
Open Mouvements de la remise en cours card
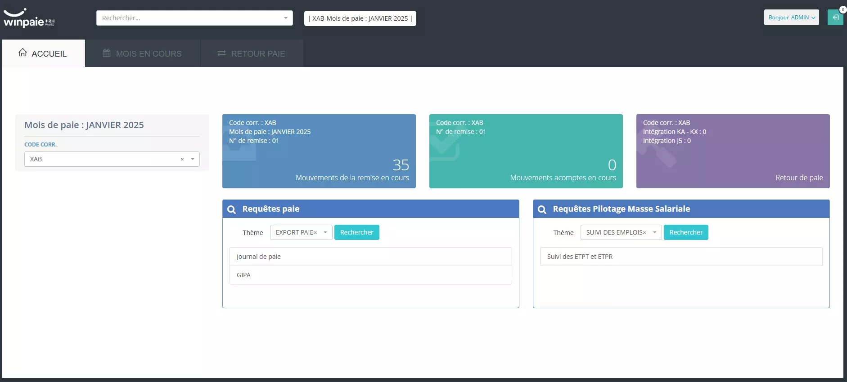[x=319, y=151]
